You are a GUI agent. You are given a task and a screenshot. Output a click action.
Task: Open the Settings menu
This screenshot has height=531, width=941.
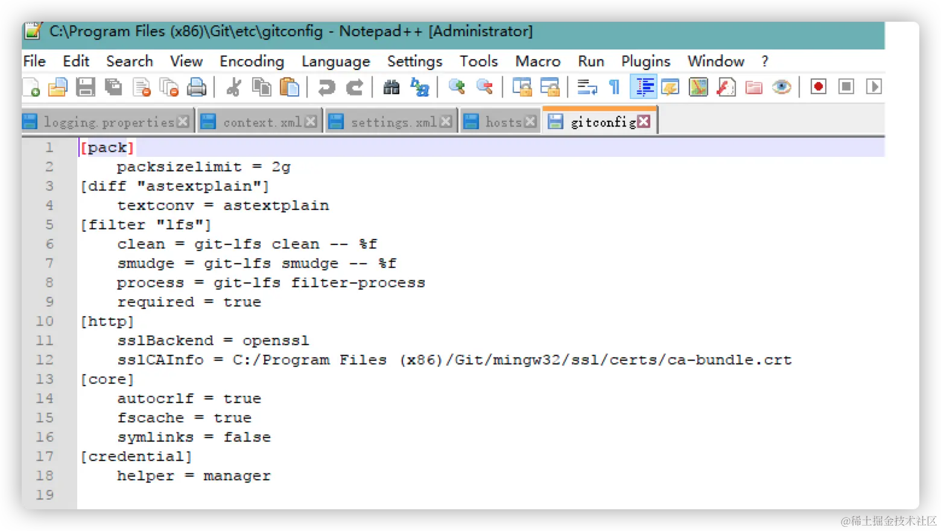click(x=415, y=62)
